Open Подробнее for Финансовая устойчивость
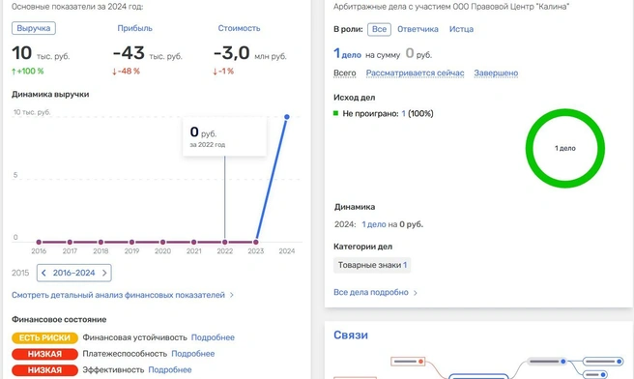 point(213,337)
